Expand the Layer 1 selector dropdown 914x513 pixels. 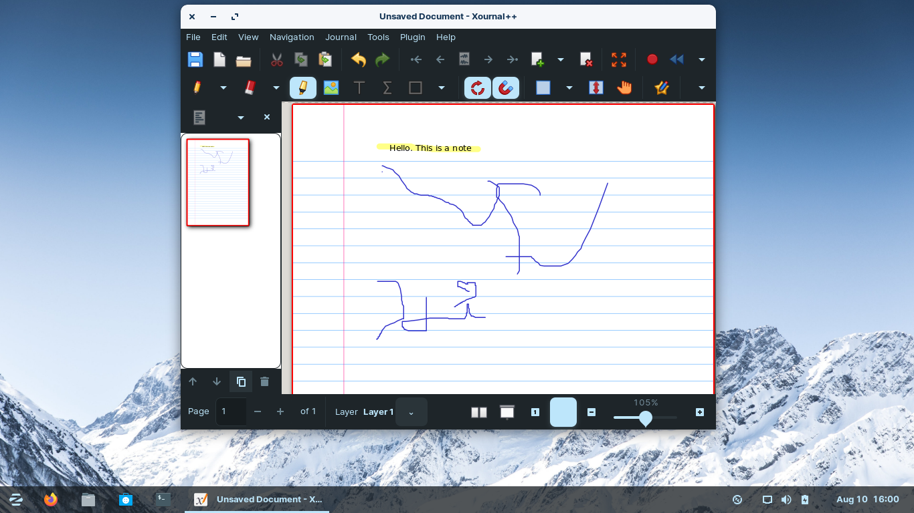point(412,412)
